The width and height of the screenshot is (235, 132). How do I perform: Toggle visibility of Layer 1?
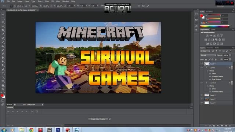[202, 103]
